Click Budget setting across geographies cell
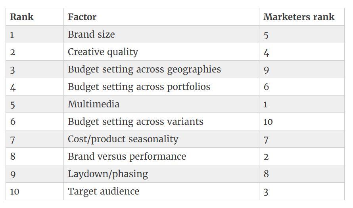The height and width of the screenshot is (208, 353). (x=144, y=69)
